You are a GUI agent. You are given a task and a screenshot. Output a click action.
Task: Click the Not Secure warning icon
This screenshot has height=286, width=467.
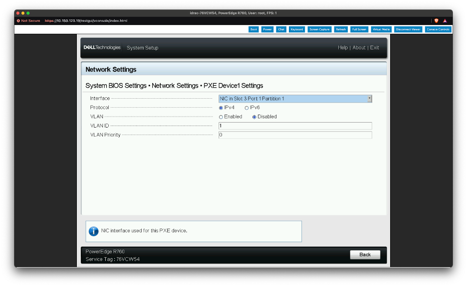(x=18, y=21)
